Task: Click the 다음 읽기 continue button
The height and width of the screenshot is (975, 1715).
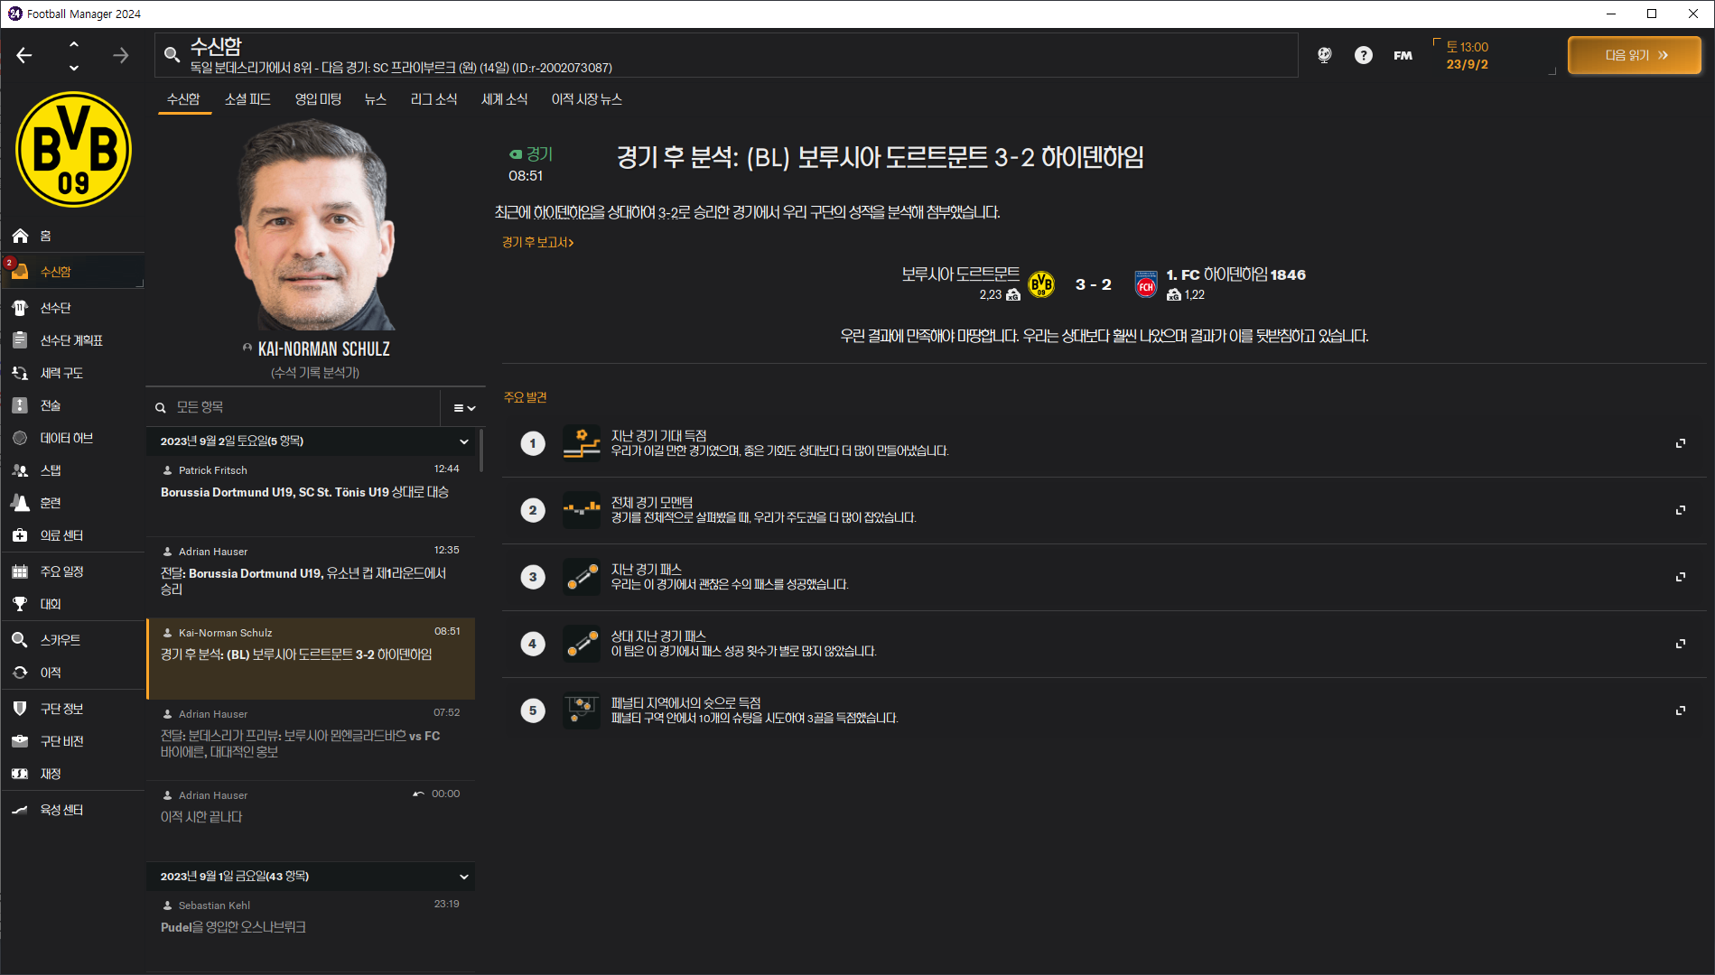Action: pos(1635,55)
